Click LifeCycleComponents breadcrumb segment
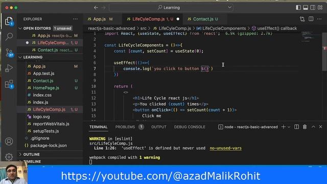This screenshot has height=184, width=327. [x=221, y=29]
